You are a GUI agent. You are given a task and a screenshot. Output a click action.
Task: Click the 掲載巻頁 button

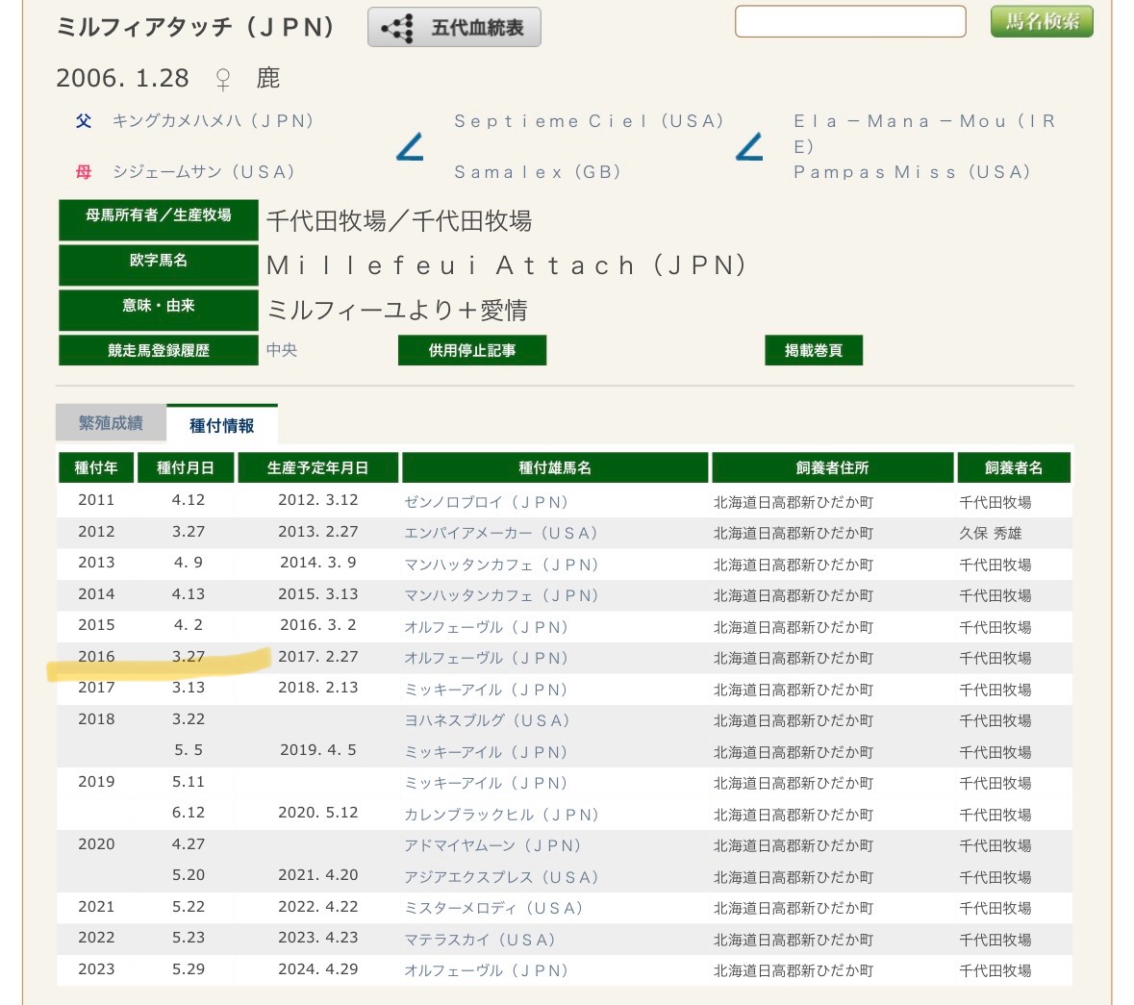814,351
